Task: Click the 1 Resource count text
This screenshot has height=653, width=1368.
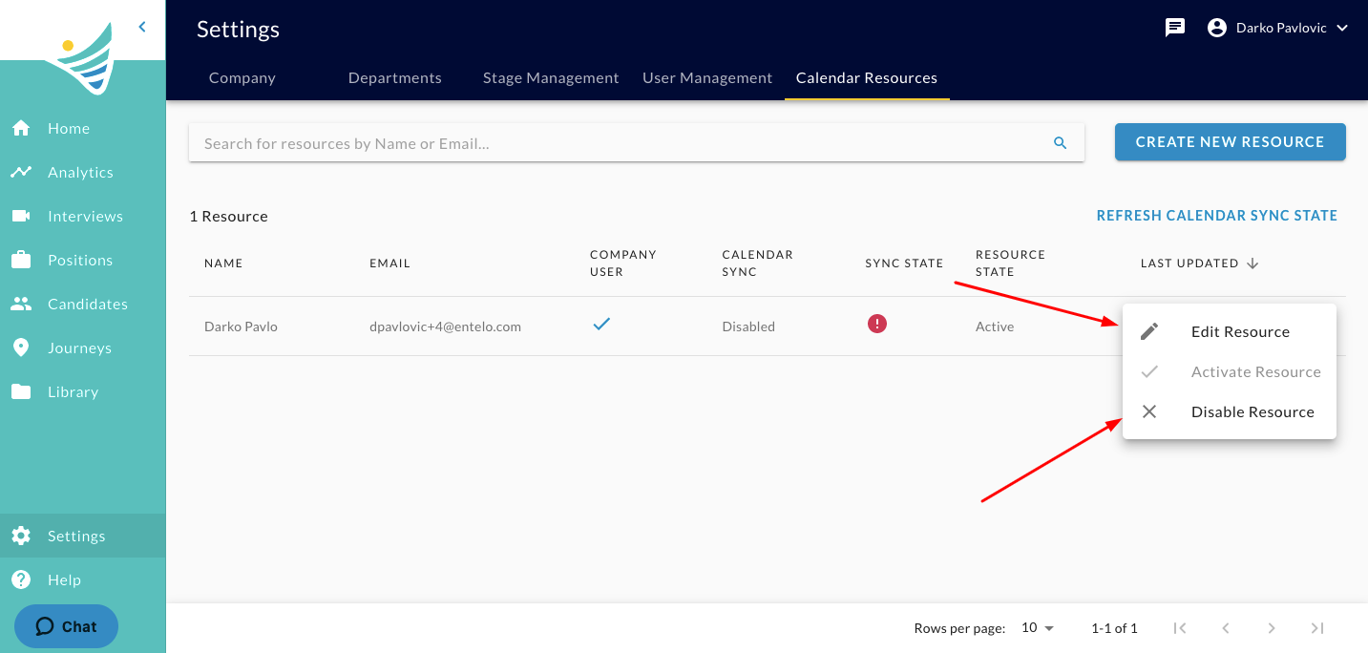Action: (x=228, y=217)
